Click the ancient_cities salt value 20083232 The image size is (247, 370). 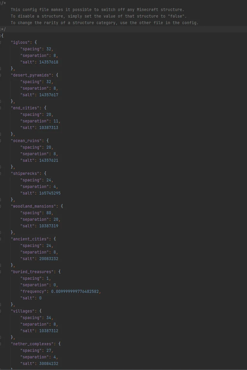[49, 259]
